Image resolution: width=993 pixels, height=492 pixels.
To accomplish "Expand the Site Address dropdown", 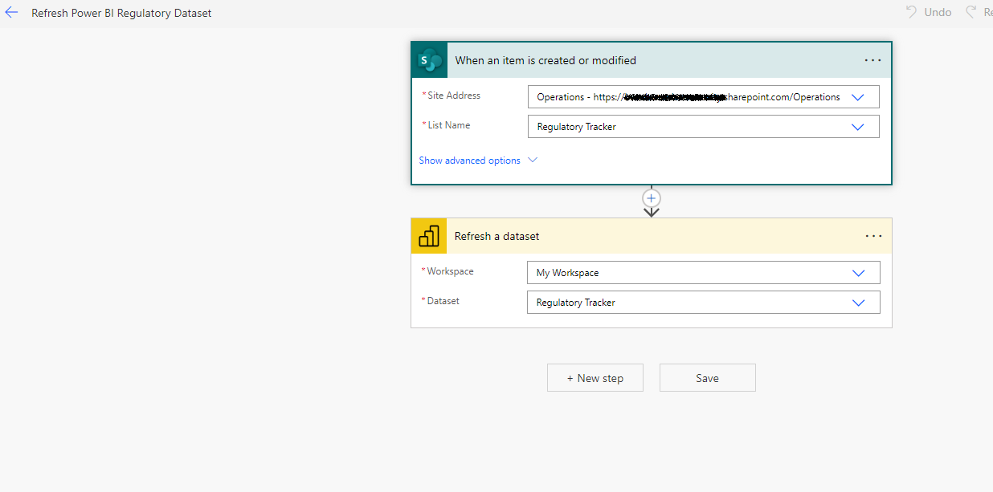I will click(857, 97).
